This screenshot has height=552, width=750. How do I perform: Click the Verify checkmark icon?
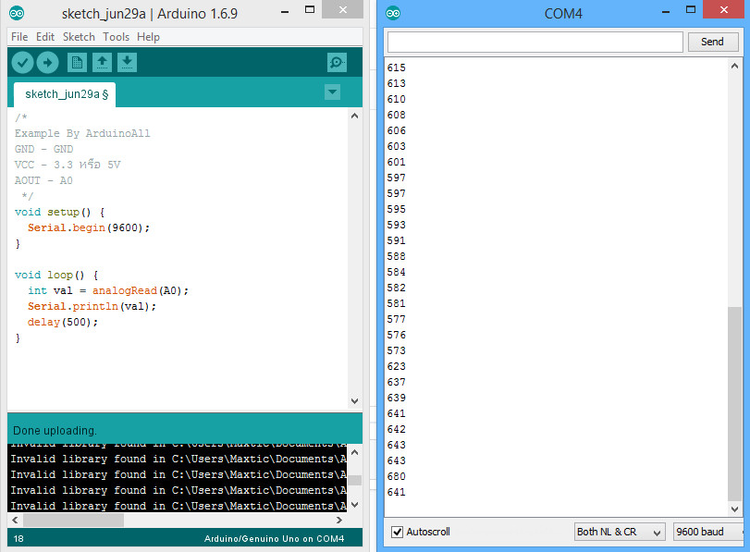click(22, 62)
